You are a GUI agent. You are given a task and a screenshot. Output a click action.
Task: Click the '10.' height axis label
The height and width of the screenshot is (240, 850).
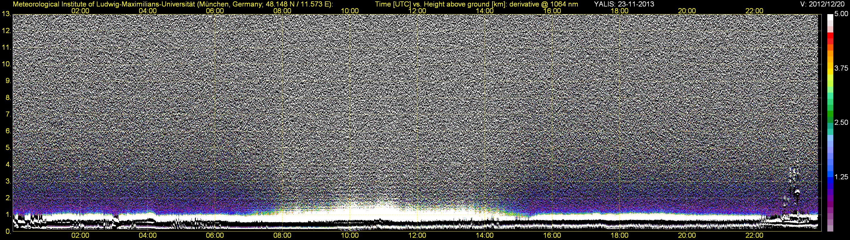7,64
